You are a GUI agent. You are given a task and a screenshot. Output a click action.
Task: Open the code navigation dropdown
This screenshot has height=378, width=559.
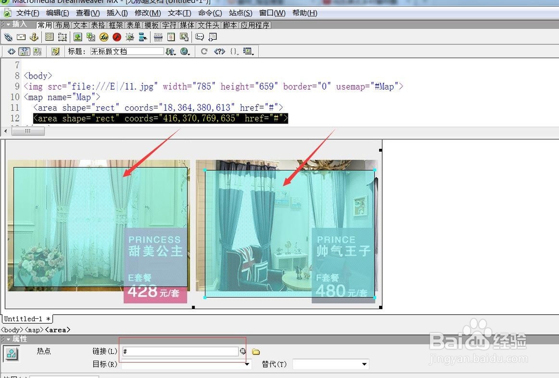(234, 51)
